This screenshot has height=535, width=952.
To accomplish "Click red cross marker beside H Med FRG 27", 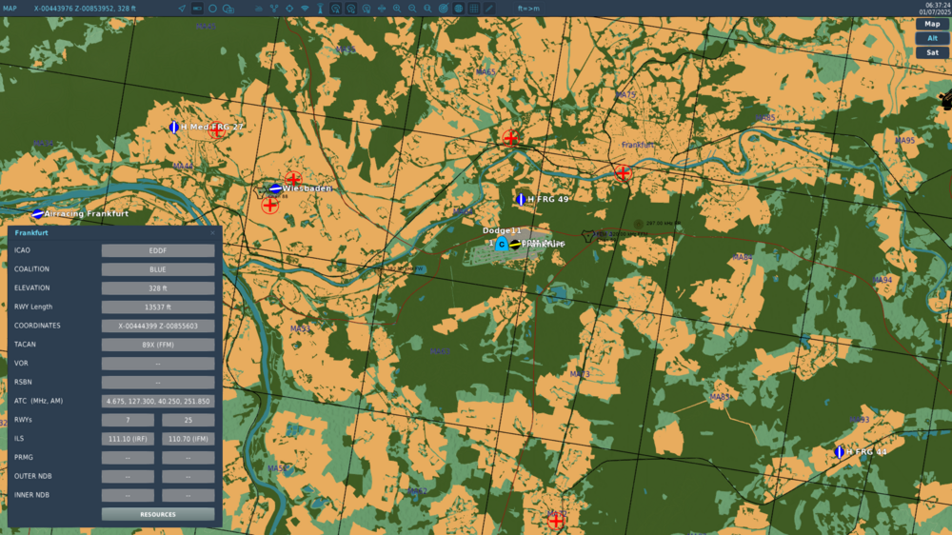I will tap(217, 130).
